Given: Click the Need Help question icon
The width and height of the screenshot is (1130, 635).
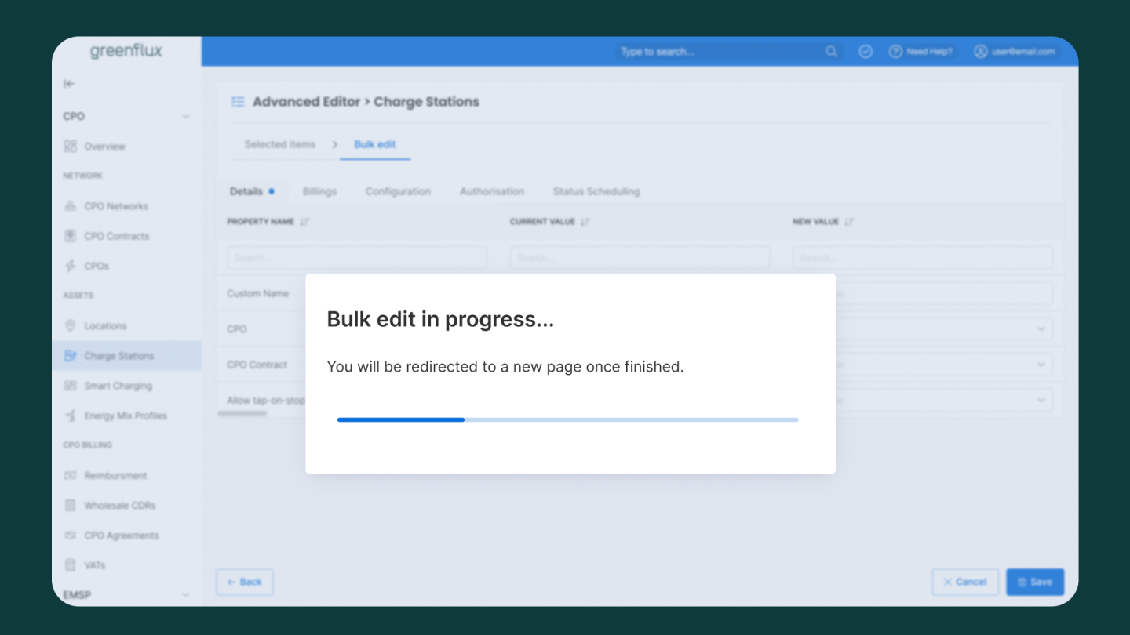Looking at the screenshot, I should (x=895, y=52).
